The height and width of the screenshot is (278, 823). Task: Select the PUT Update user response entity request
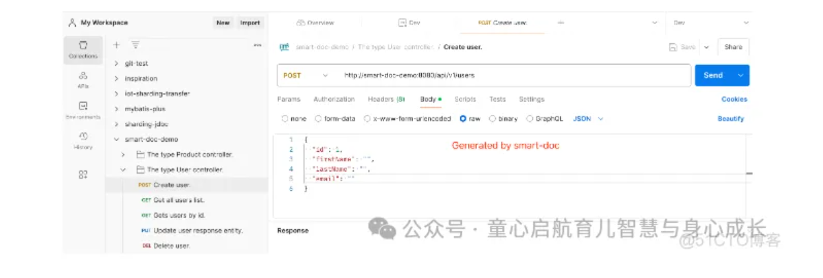tap(187, 230)
